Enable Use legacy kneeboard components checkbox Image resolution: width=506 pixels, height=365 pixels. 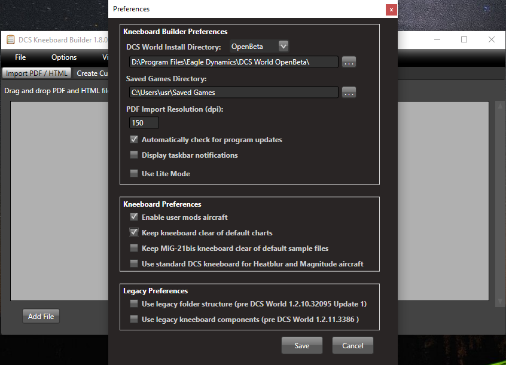133,319
